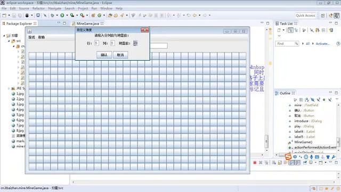Click the 取消 cancel button in dialog
Screen dimensions: 341x192
pos(120,55)
